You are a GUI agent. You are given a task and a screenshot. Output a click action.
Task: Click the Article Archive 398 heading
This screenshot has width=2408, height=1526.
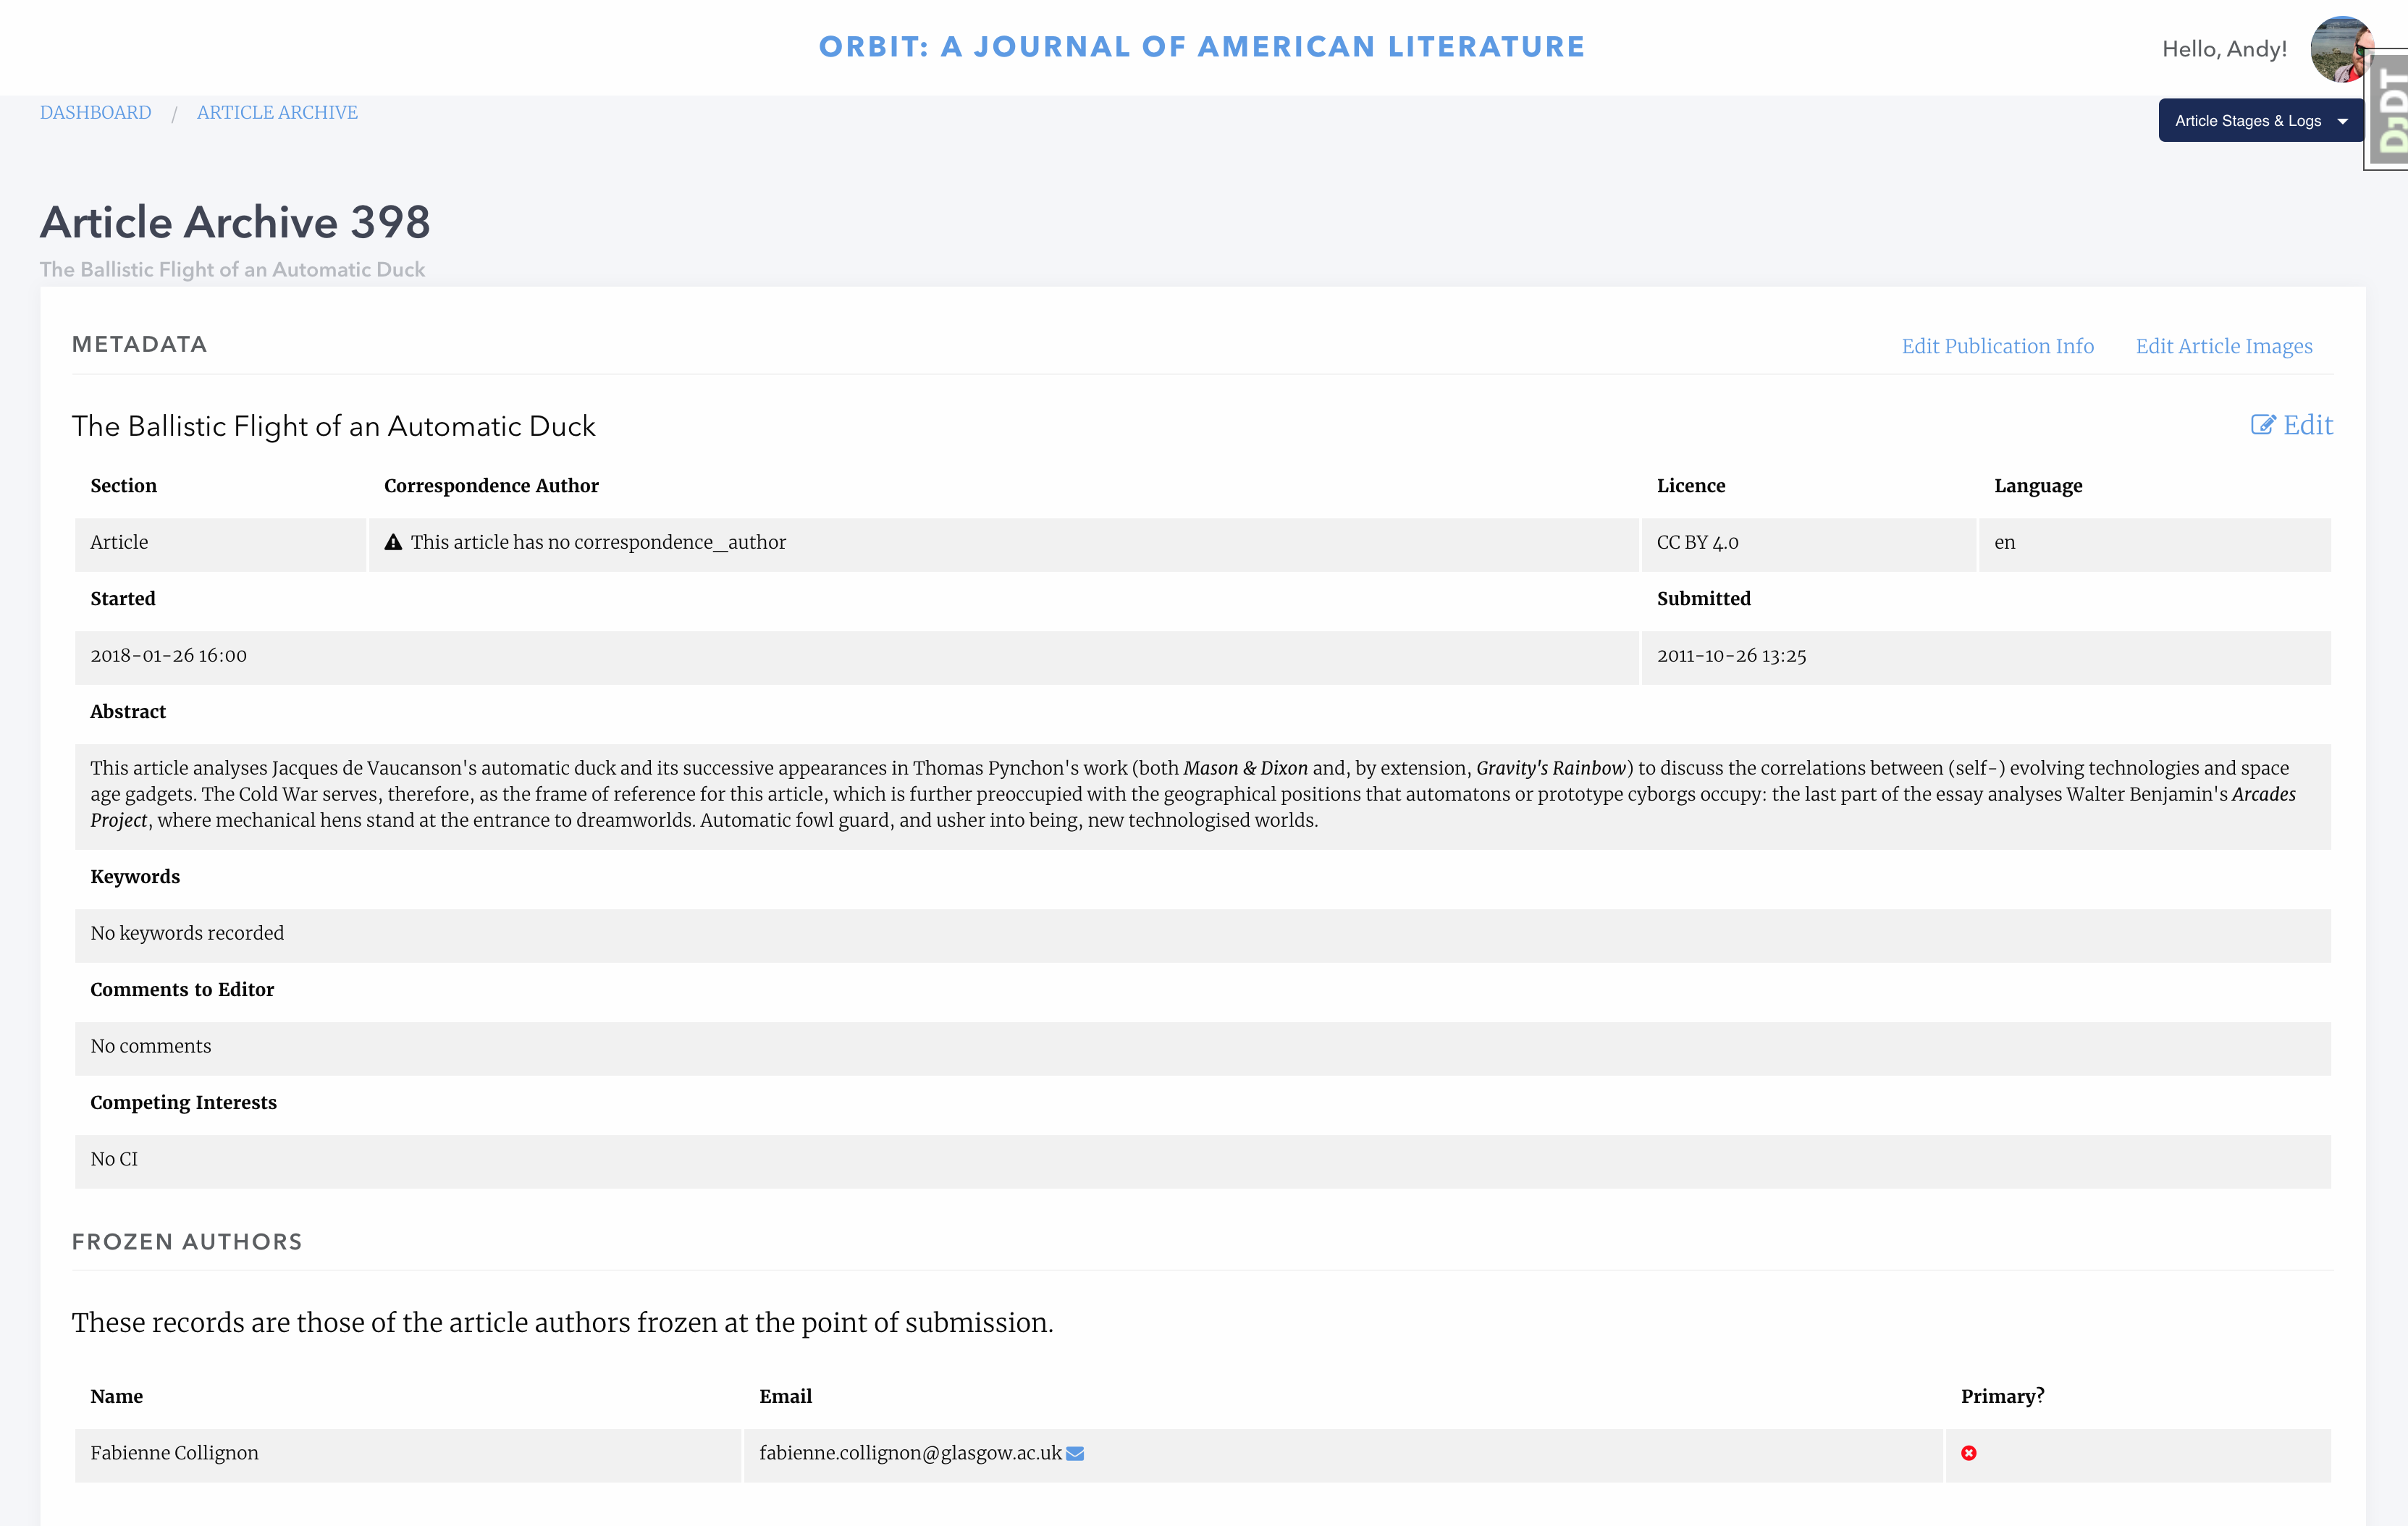235,222
